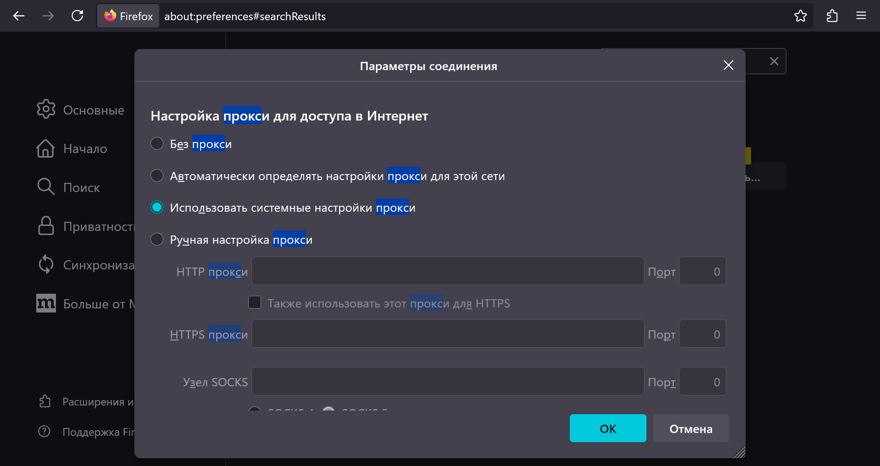Select Использовать системные настройки прокси radio
Screen dimensions: 880x466
pos(157,208)
